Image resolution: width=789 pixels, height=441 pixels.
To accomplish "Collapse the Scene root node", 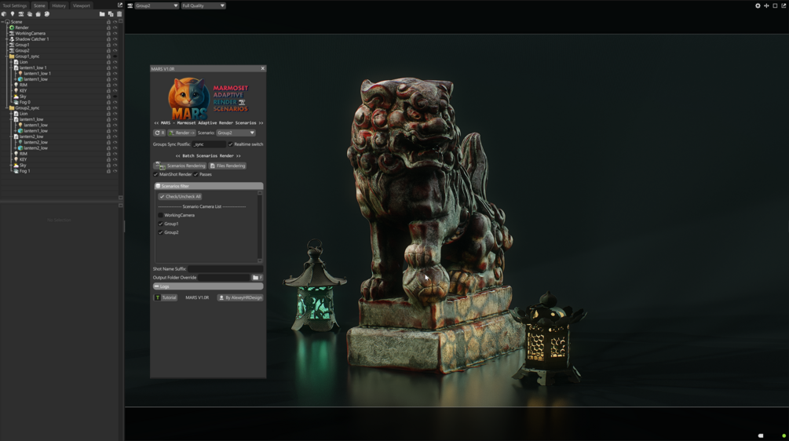I will [2, 22].
